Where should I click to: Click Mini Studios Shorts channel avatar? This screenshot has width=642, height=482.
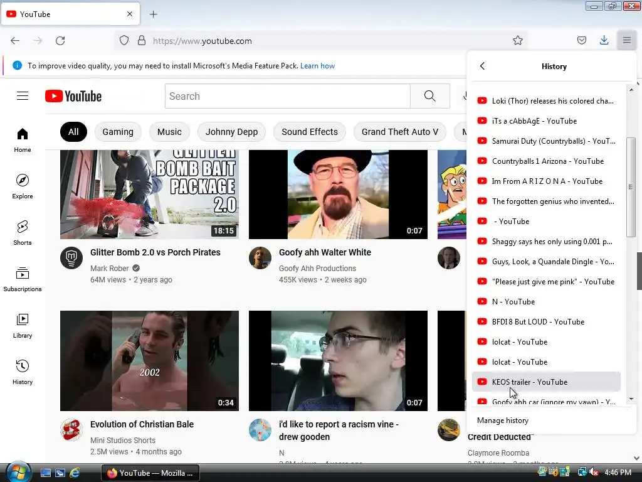pyautogui.click(x=71, y=430)
